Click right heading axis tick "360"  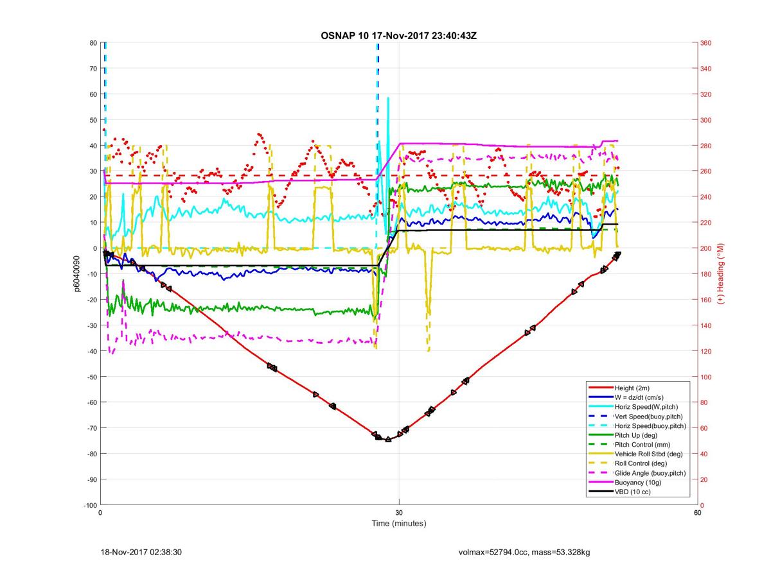706,43
